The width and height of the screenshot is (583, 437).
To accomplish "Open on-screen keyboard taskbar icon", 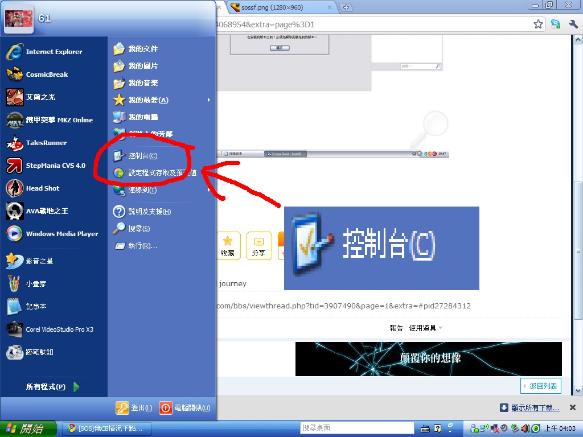I will coord(425,429).
